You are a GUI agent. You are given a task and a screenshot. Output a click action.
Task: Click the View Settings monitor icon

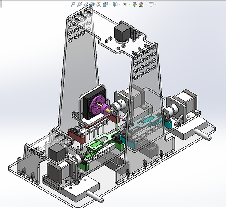[x=151, y=4]
